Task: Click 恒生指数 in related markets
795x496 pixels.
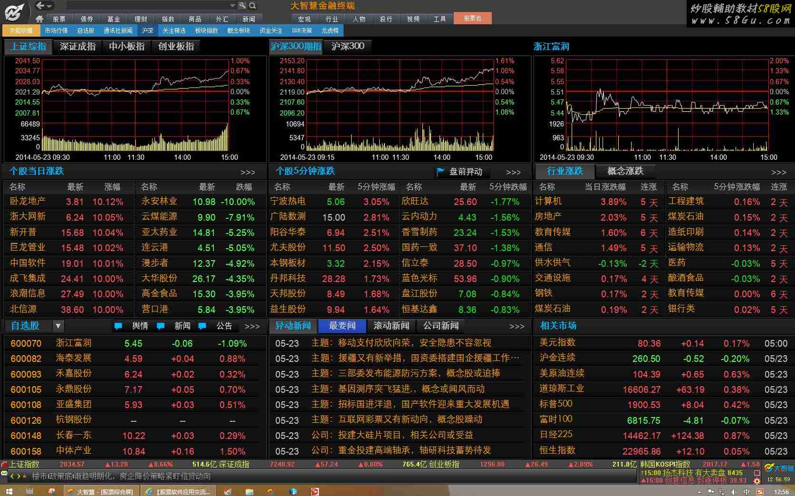Action: pos(557,450)
